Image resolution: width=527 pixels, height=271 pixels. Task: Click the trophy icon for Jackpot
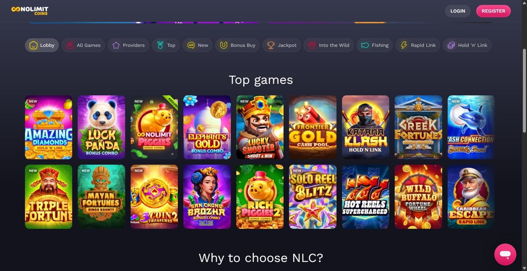point(271,45)
